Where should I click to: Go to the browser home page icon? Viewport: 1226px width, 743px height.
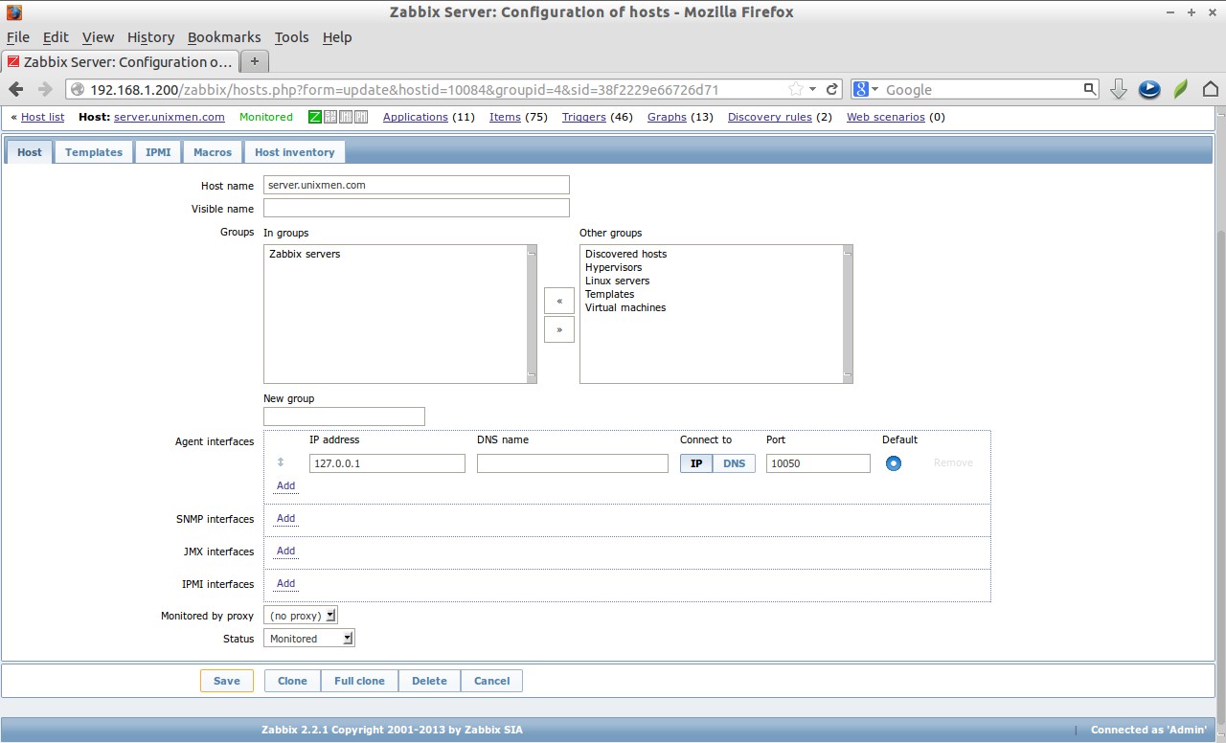1211,89
